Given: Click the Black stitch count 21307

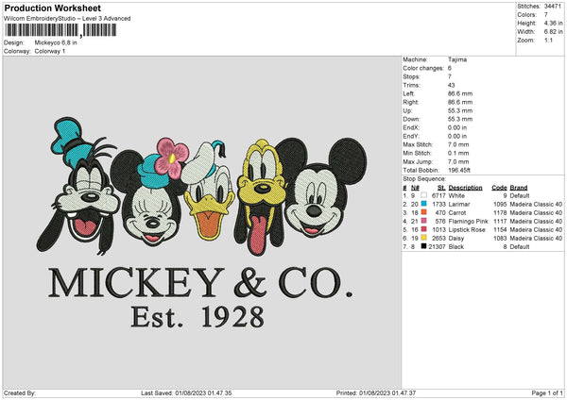Looking at the screenshot, I should pos(437,247).
